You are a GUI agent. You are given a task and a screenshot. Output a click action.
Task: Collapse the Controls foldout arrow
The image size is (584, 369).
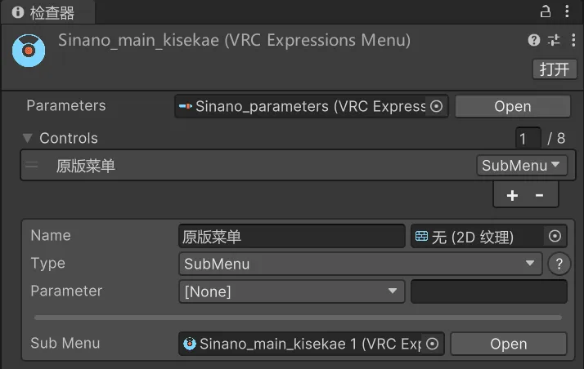coord(27,138)
